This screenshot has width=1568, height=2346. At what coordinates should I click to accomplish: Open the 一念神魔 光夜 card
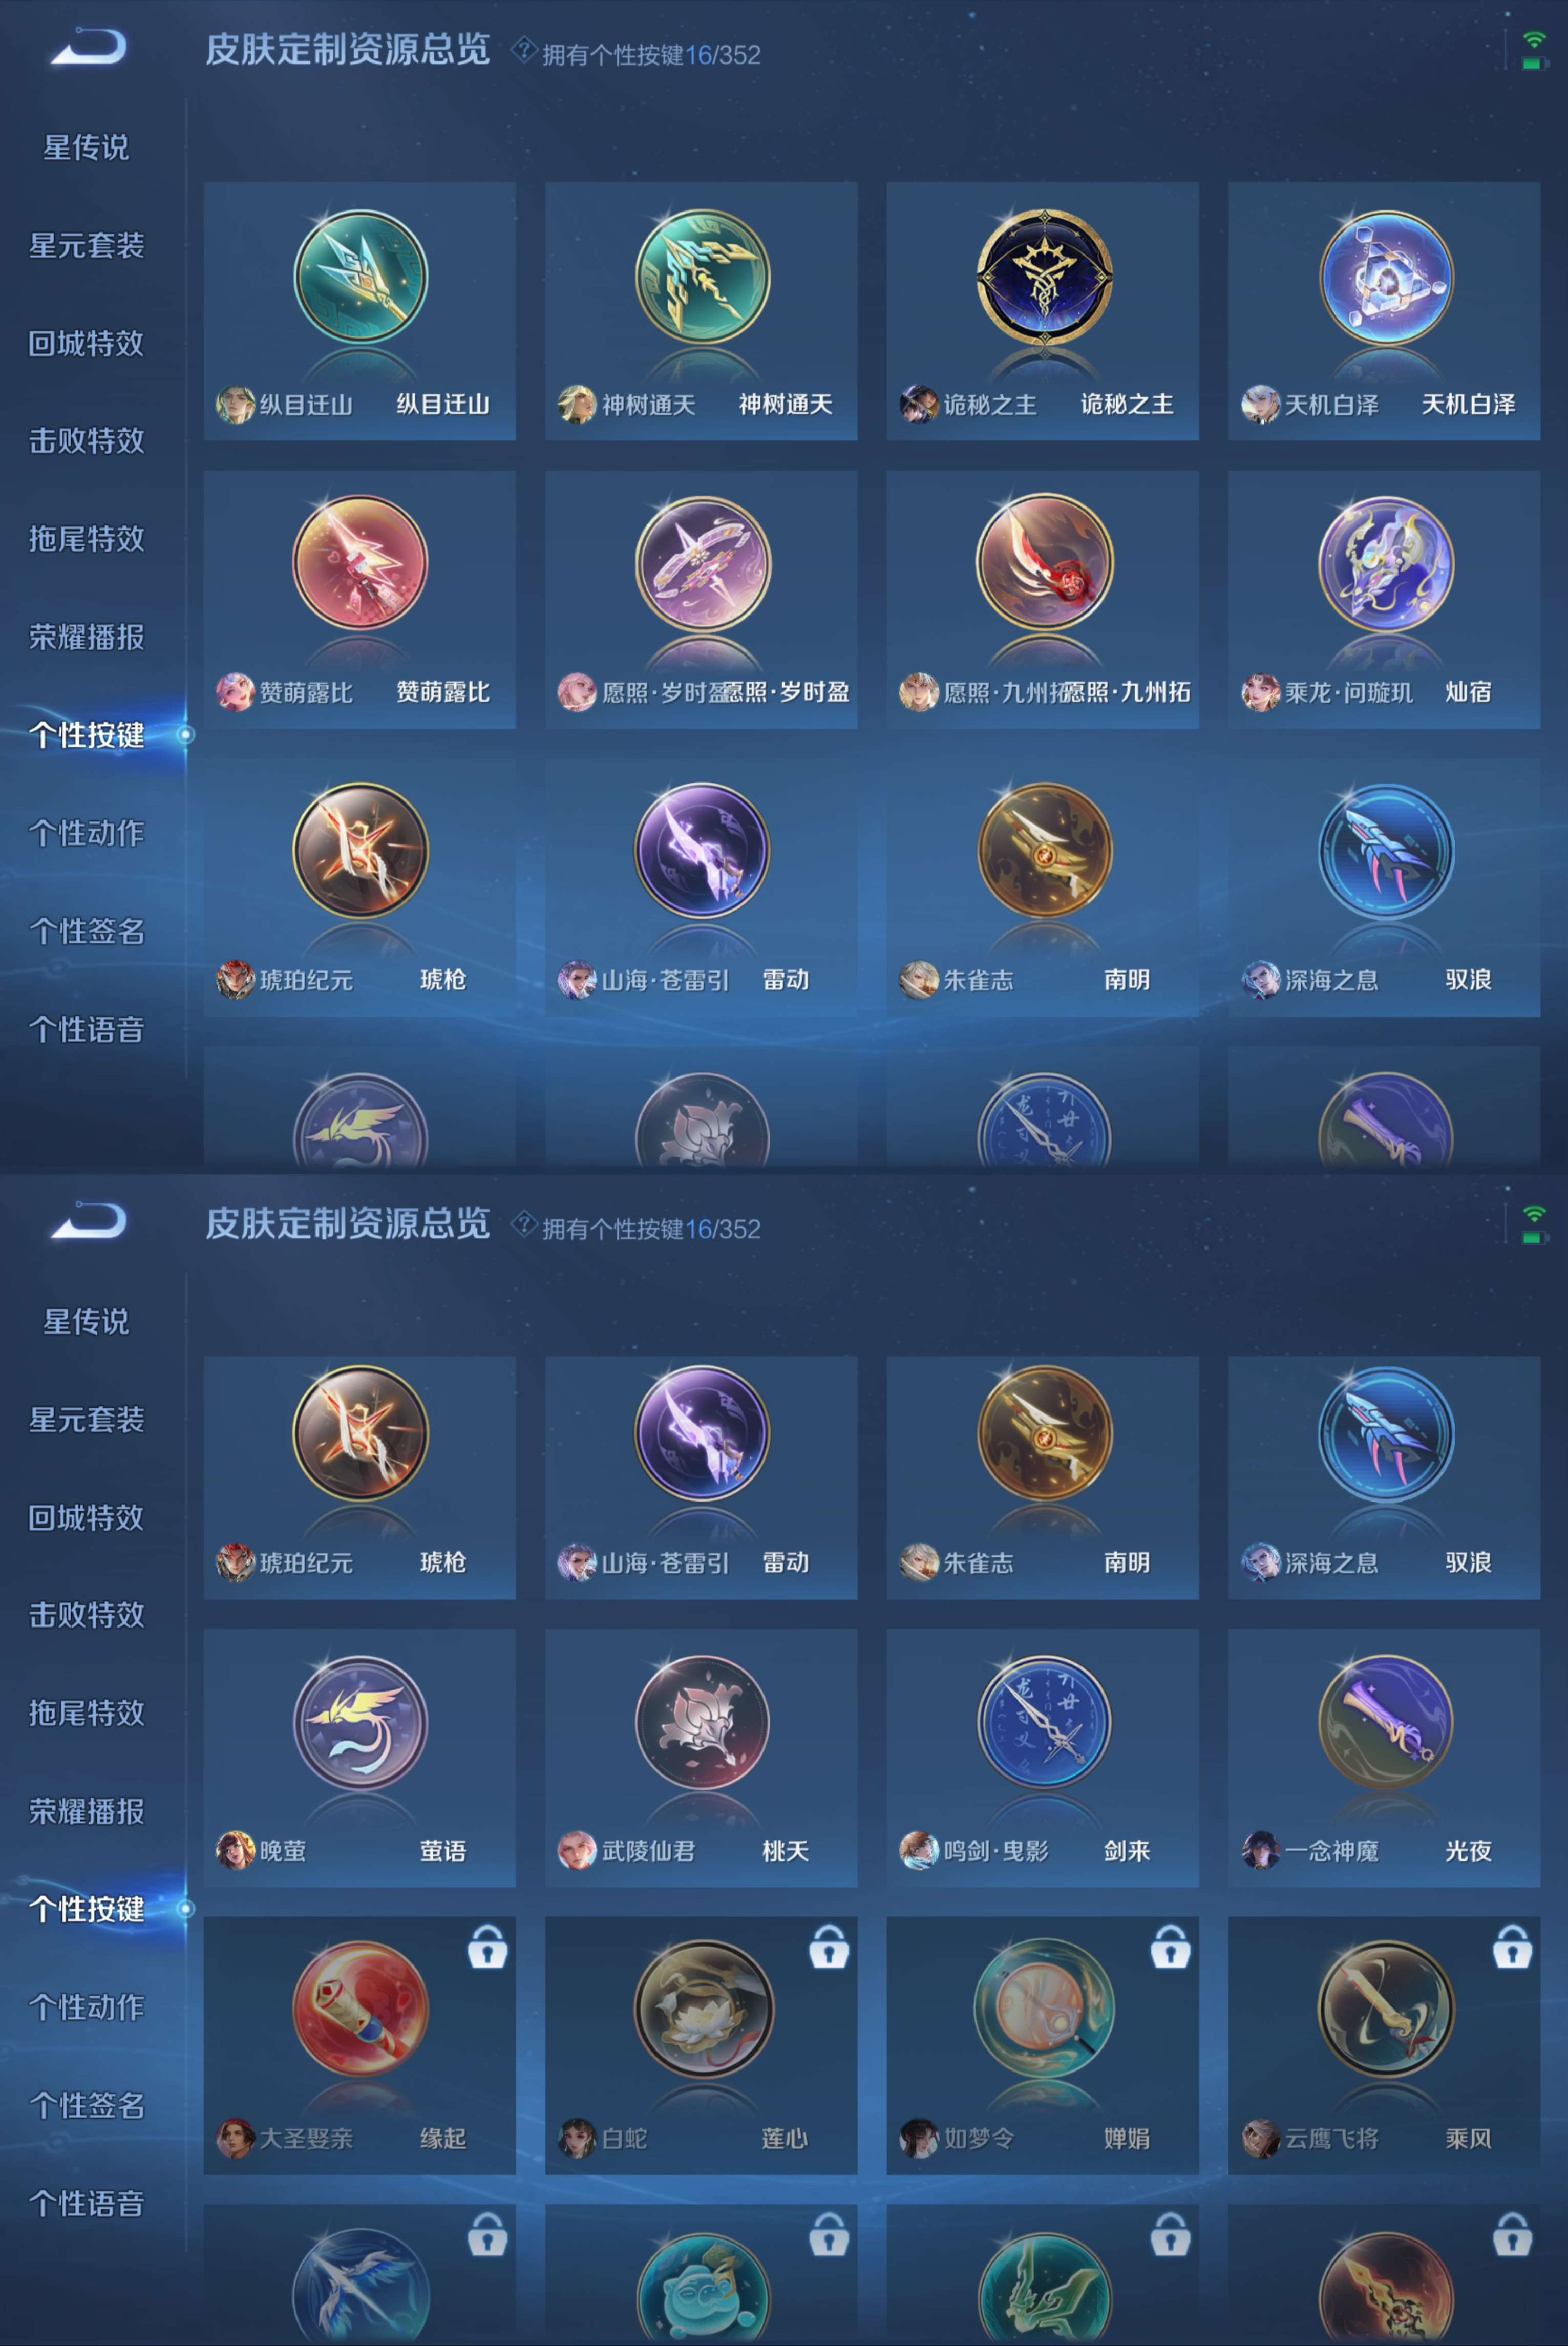(1384, 1758)
